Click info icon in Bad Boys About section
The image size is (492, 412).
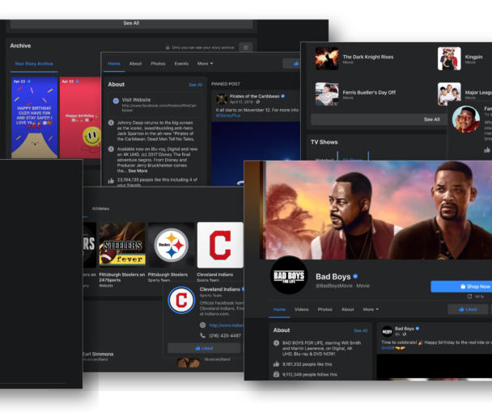click(x=276, y=343)
